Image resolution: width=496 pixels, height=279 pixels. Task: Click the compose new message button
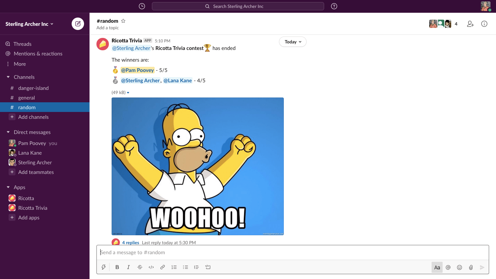point(78,24)
